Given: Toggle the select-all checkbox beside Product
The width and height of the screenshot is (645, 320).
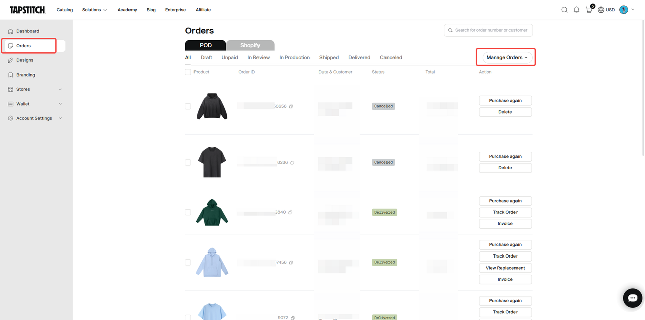Looking at the screenshot, I should [188, 72].
